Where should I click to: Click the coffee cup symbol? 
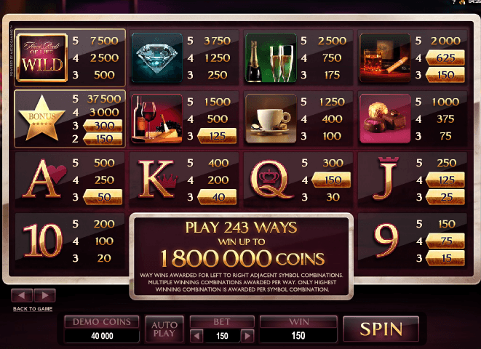(271, 119)
